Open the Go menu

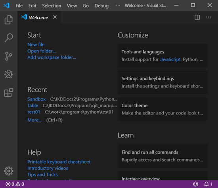[86, 6]
